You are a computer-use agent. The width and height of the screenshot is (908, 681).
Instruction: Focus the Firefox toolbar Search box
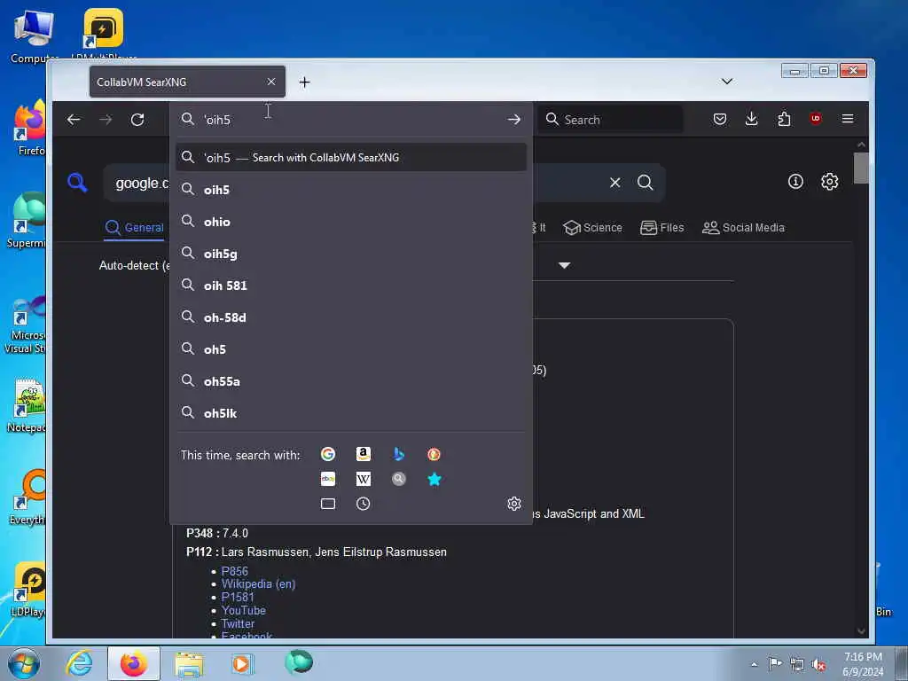pyautogui.click(x=610, y=120)
